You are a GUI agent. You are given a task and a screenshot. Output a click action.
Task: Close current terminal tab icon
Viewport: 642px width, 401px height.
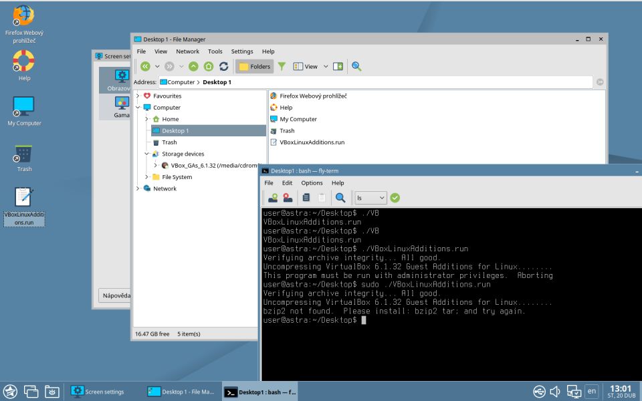pos(288,198)
